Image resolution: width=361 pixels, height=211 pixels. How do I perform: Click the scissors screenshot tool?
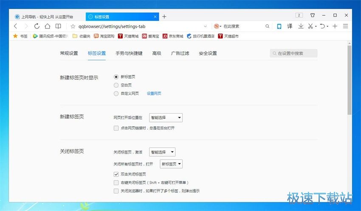(310, 26)
